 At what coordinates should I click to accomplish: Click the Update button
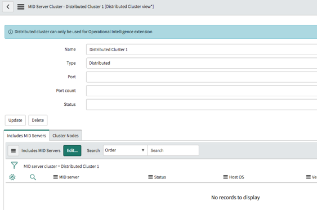tap(15, 120)
